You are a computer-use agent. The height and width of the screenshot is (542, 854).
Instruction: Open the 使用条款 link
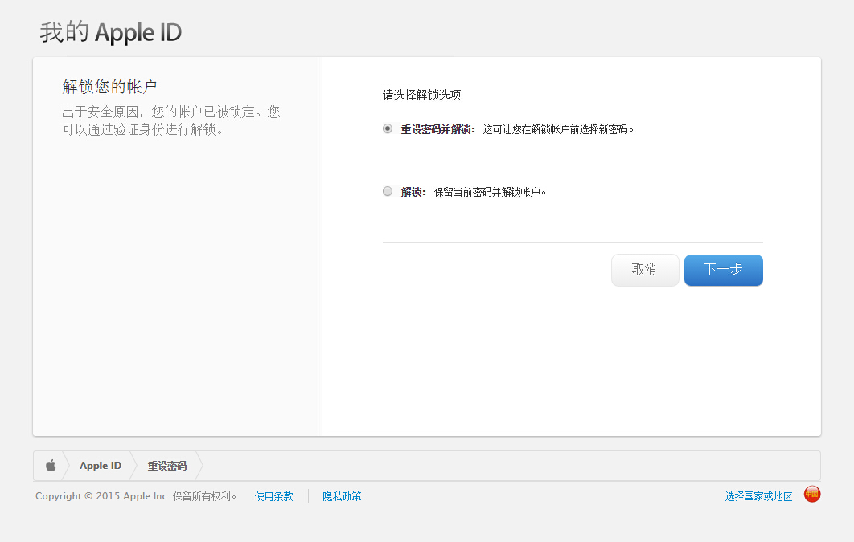point(274,496)
